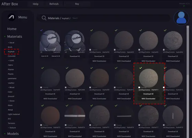
Task: Open the blue user profile avatar
Action: coord(181,18)
